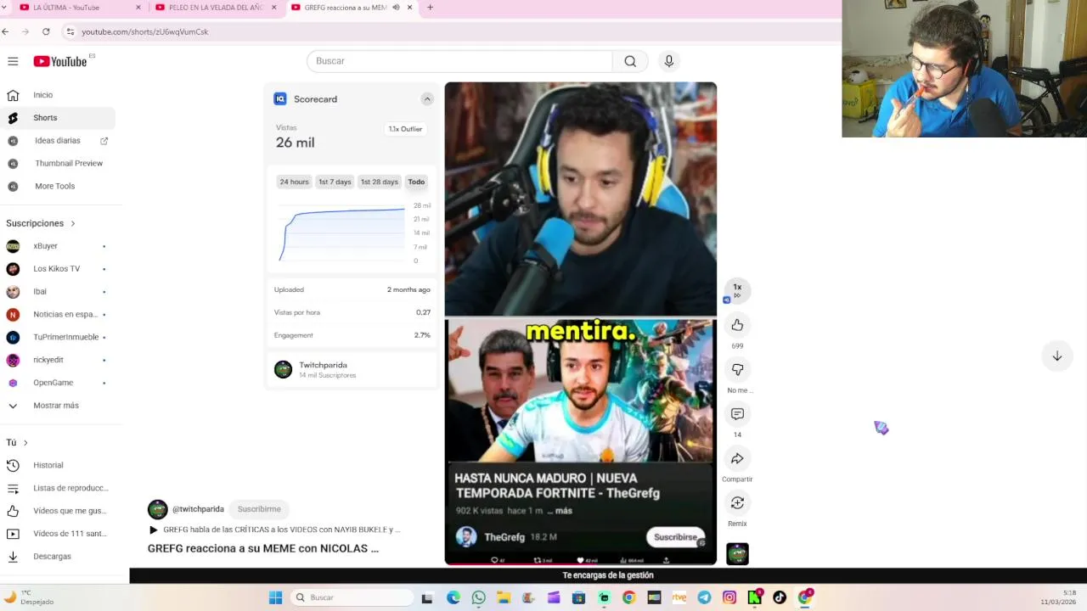
Task: Mute the GREFG reacciona browser tab
Action: coord(396,8)
